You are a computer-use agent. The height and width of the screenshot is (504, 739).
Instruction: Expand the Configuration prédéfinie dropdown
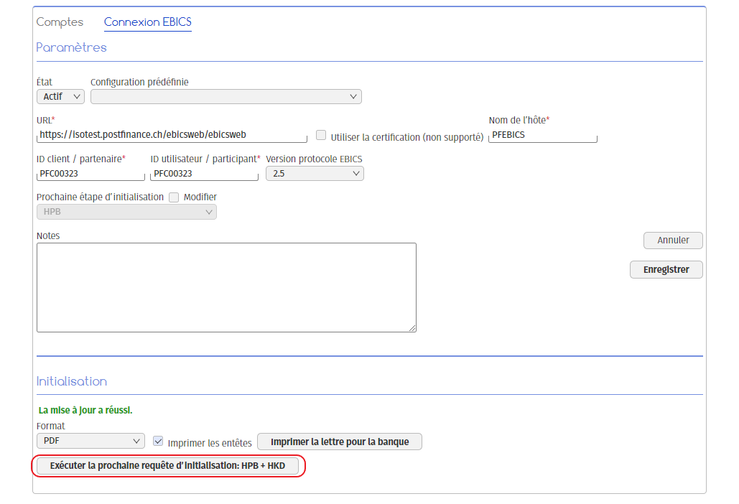click(226, 96)
